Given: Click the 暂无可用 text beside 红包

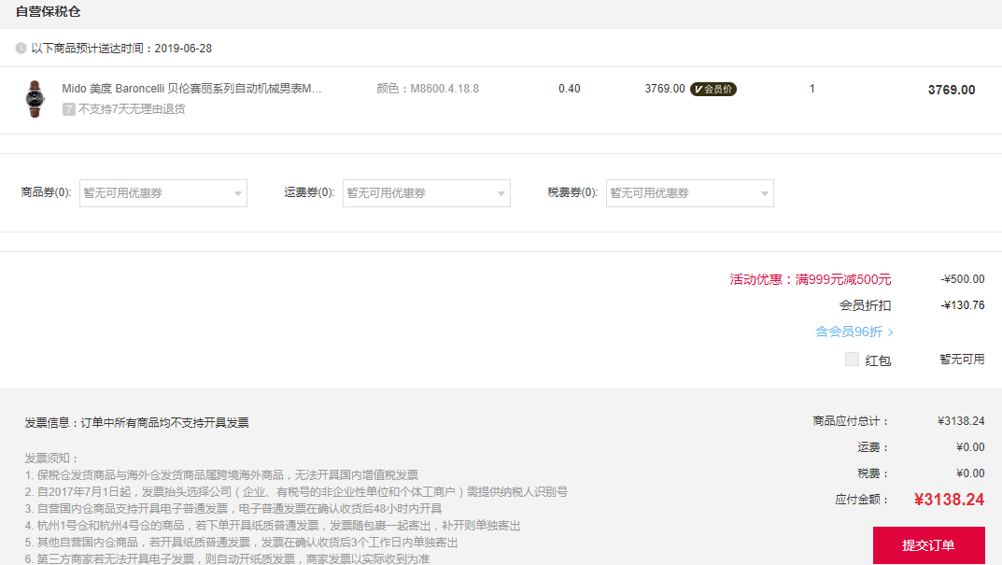Looking at the screenshot, I should [962, 360].
